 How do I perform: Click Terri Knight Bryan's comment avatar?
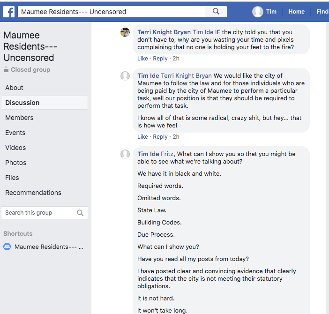tap(125, 32)
